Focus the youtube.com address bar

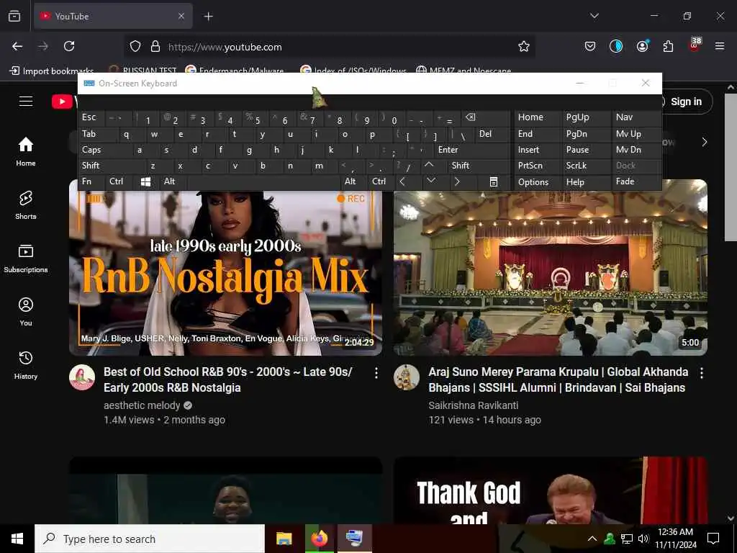[x=329, y=47]
